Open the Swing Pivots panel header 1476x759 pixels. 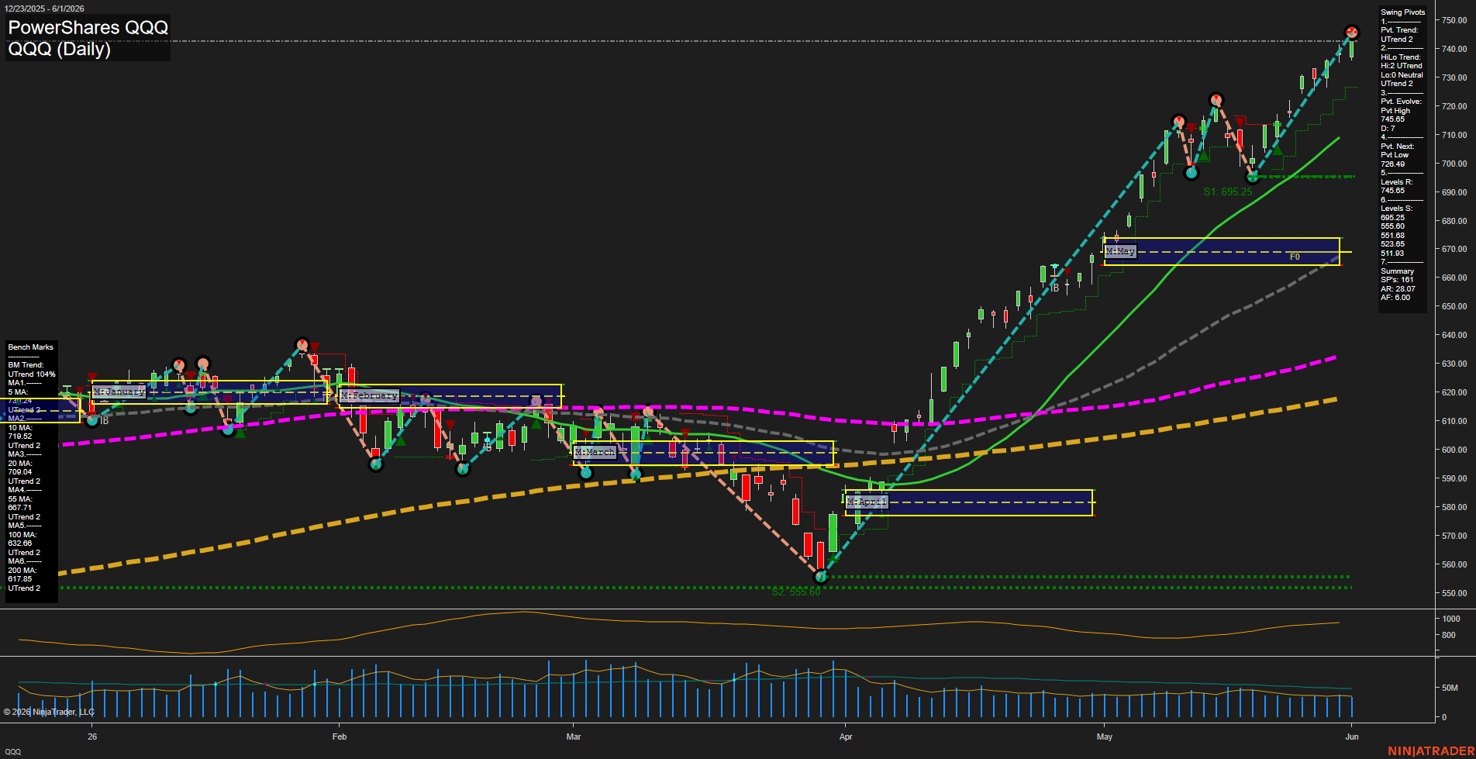(x=1402, y=12)
